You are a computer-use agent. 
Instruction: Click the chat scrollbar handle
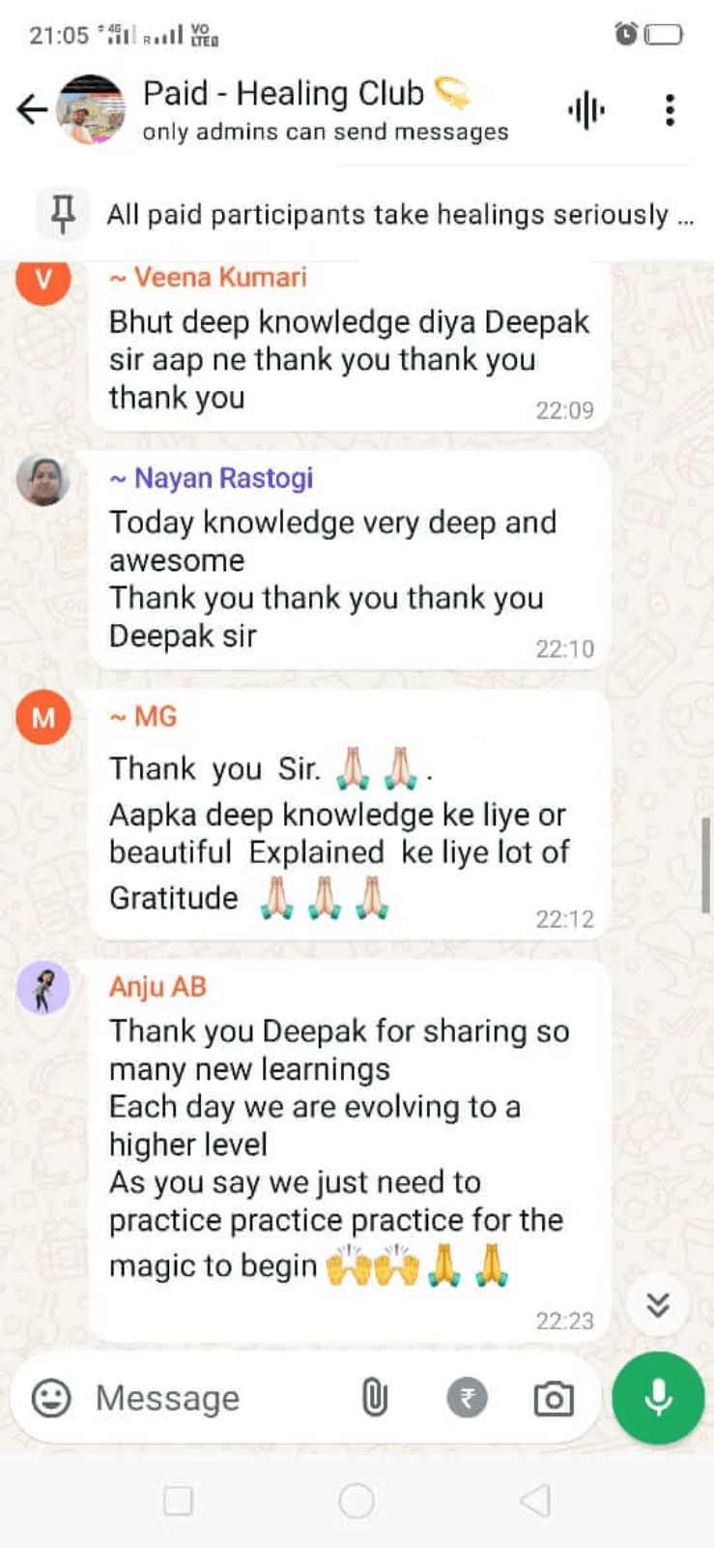coord(706,865)
